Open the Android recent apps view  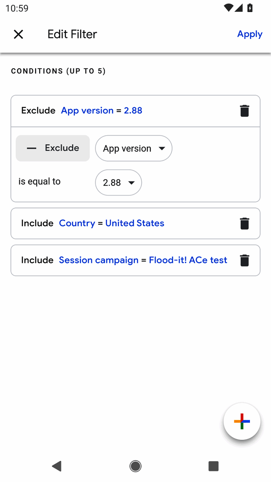tap(213, 466)
